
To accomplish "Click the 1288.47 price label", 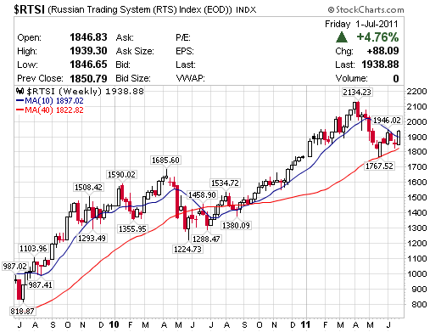I will (x=206, y=239).
